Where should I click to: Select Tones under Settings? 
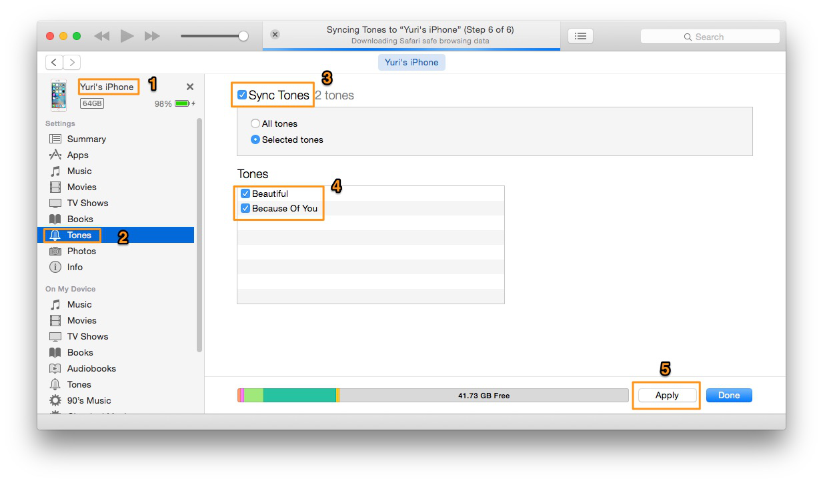115,235
